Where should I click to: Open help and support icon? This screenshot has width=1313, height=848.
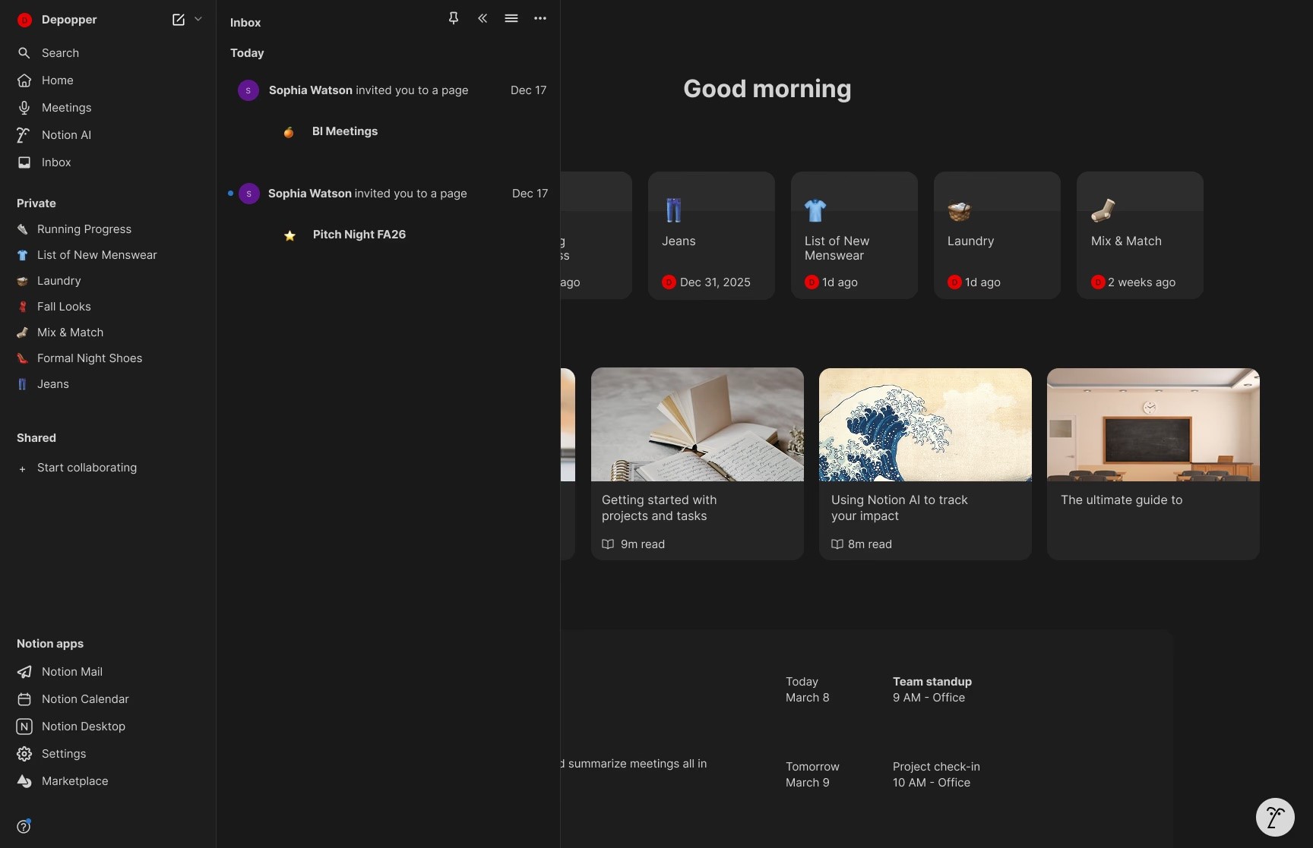pos(24,826)
